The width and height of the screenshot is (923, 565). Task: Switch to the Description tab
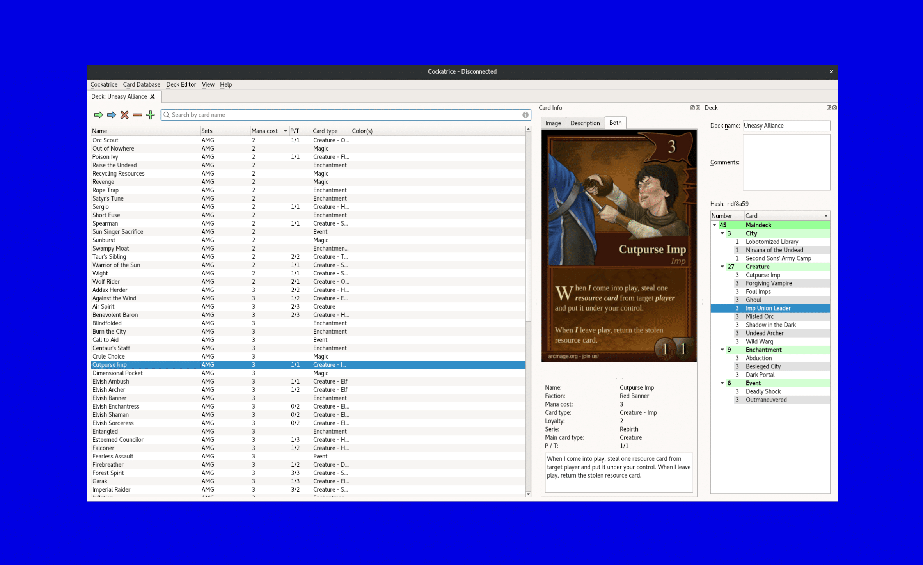click(585, 123)
